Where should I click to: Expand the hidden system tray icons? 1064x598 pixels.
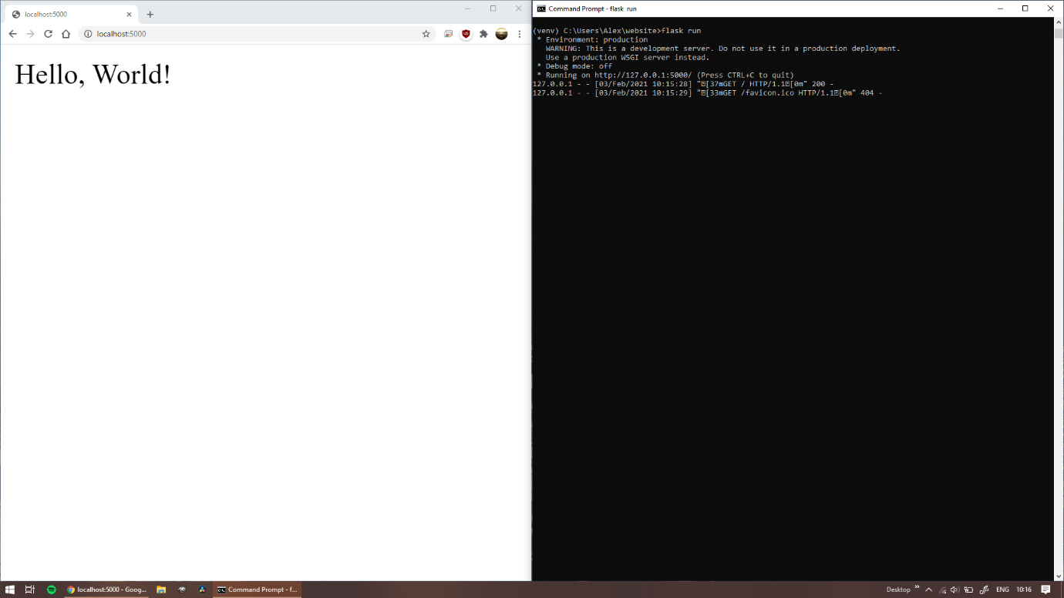(x=928, y=590)
